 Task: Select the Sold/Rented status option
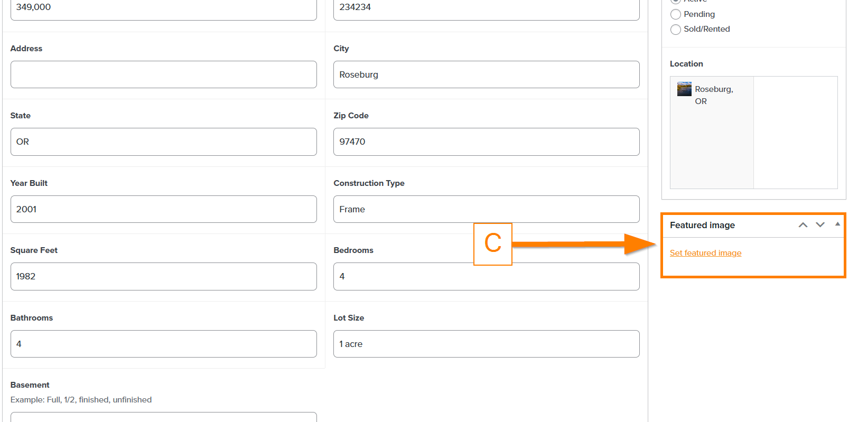676,30
